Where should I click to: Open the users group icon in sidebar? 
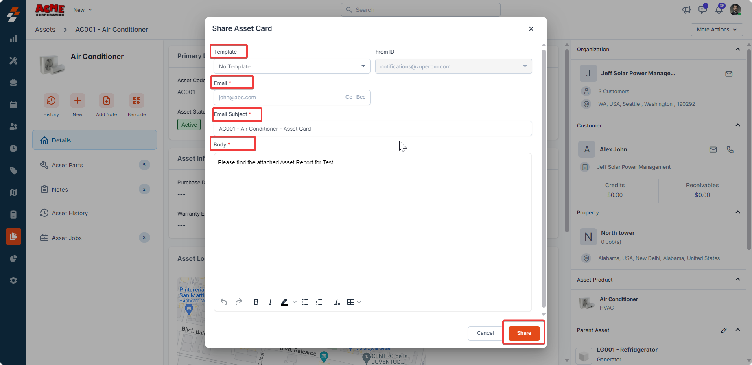click(13, 127)
